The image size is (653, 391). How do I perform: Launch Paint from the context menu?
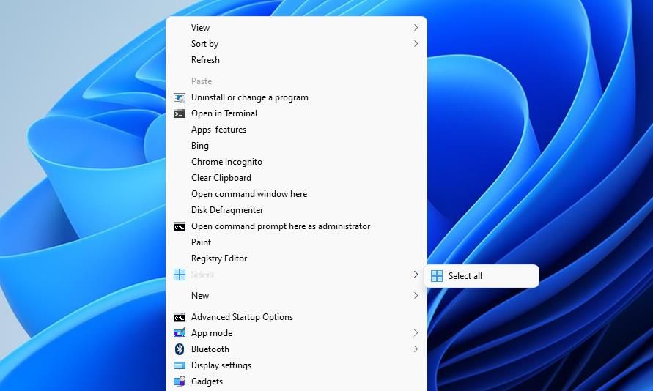[297, 242]
